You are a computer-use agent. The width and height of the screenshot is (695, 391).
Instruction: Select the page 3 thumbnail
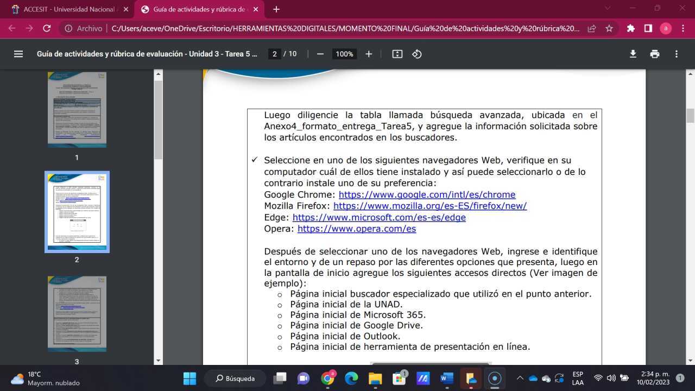click(77, 313)
